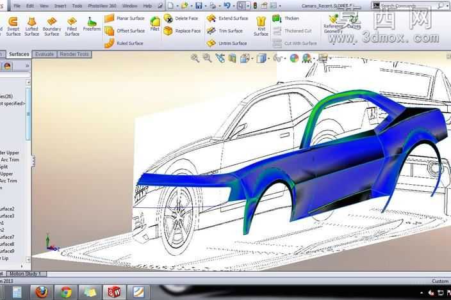Image resolution: width=451 pixels, height=300 pixels.
Task: Click the feature tree vertical scrollbar
Action: (x=28, y=114)
